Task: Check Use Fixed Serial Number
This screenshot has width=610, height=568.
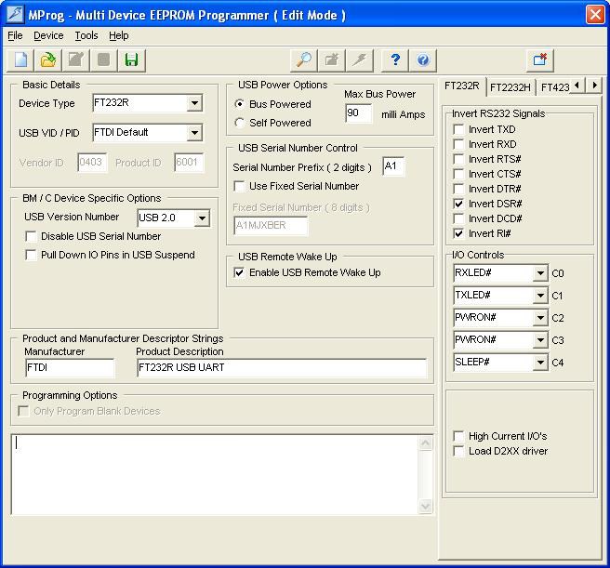Action: pos(239,186)
